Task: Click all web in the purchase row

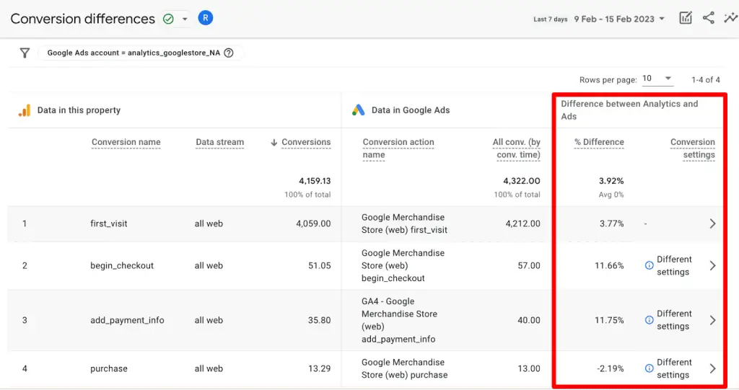Action: 209,368
